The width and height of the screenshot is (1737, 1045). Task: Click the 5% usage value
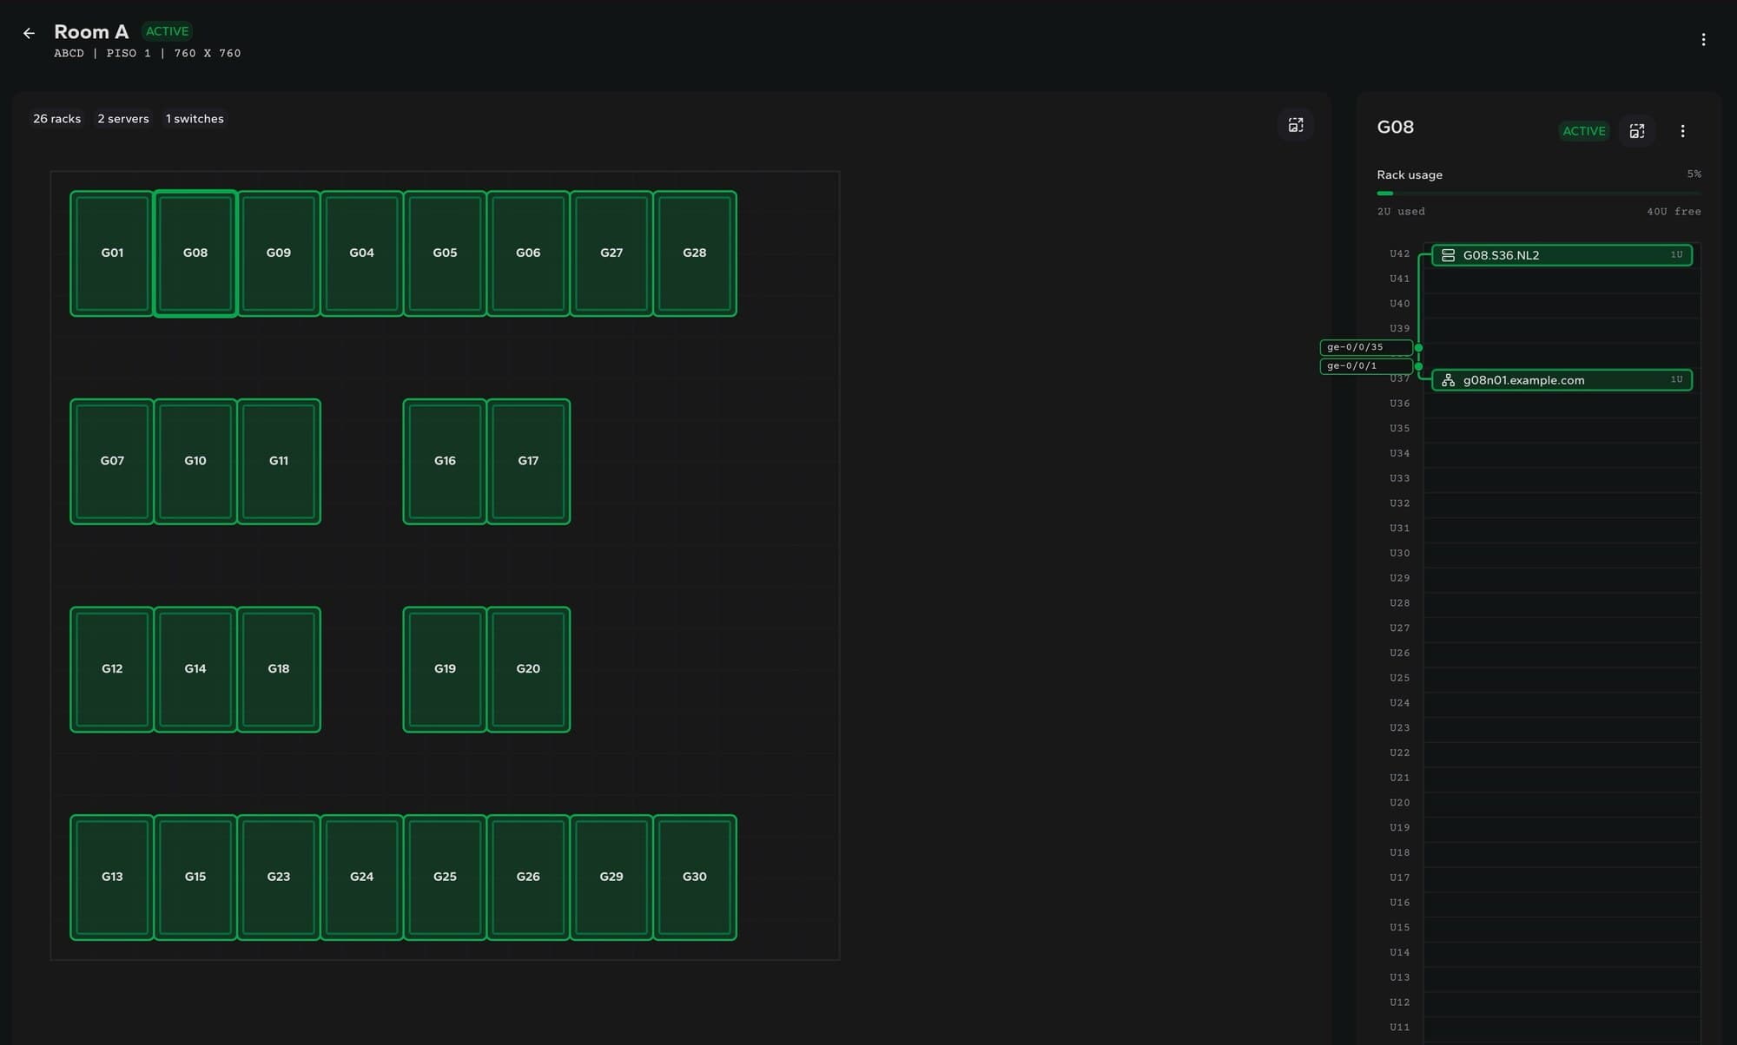tap(1694, 174)
